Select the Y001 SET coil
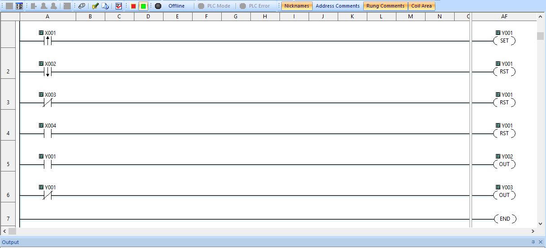The image size is (546, 248). coord(504,41)
